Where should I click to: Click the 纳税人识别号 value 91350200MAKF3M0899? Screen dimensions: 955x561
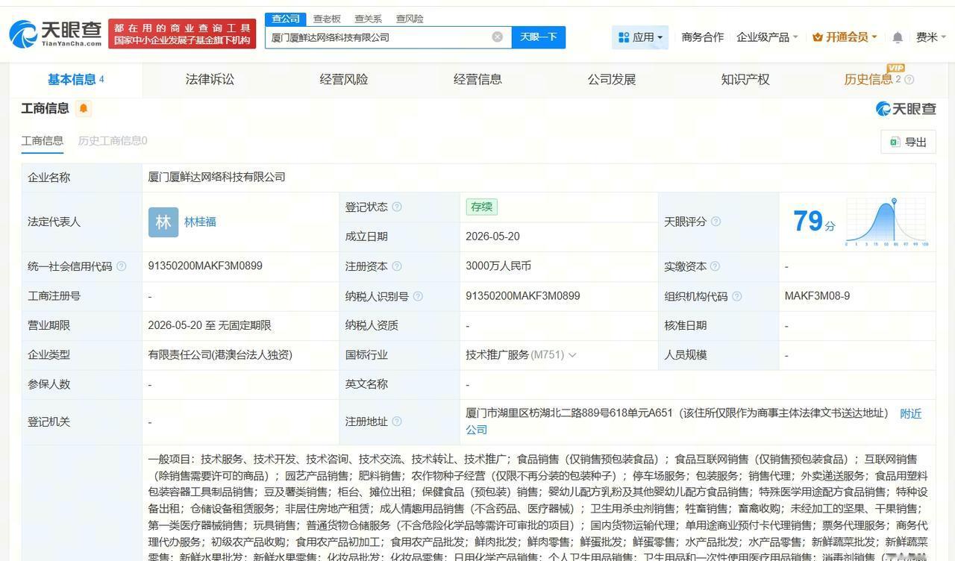coord(523,296)
